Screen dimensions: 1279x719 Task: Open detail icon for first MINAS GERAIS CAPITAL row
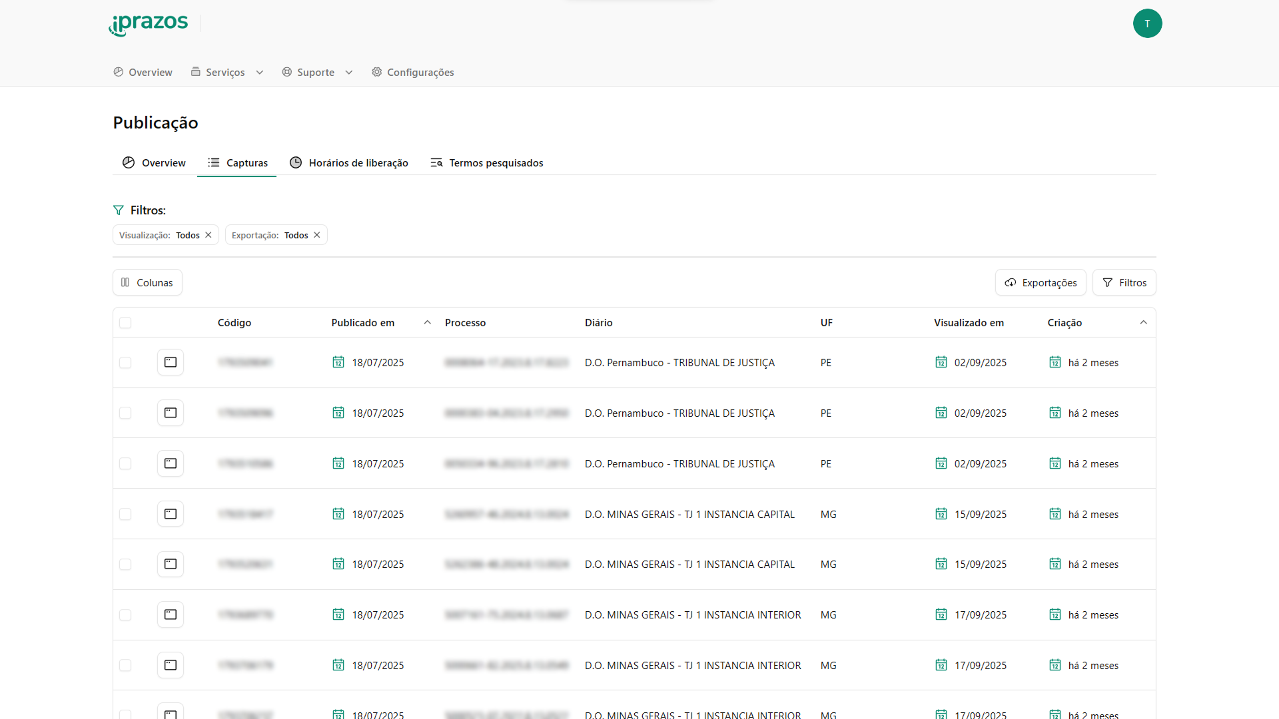171,514
